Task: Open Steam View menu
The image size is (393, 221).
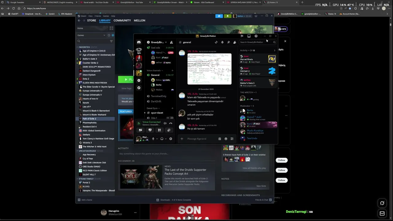Action: (90, 16)
